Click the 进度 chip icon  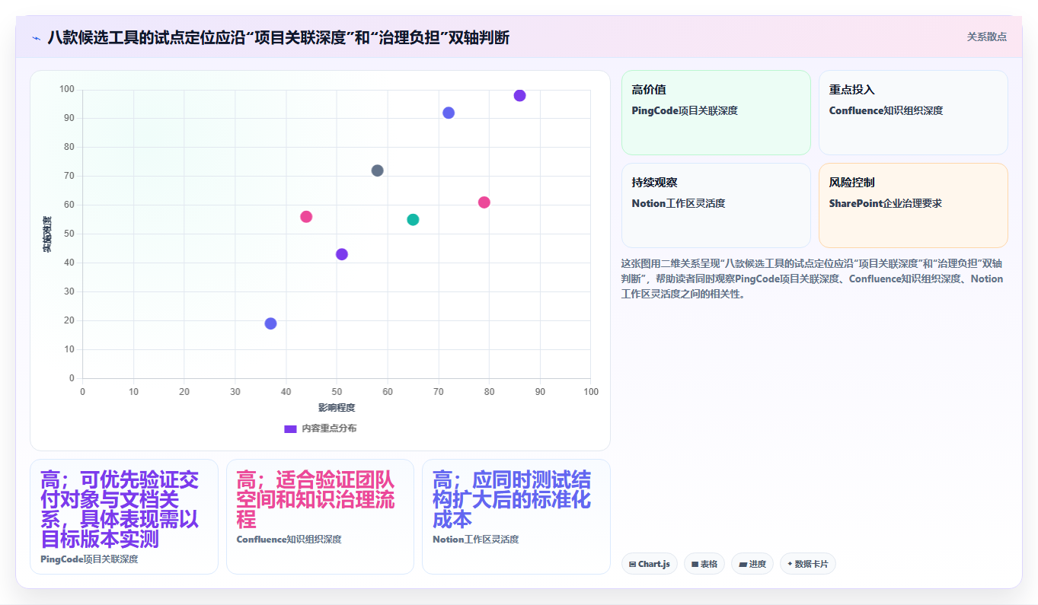pos(743,565)
